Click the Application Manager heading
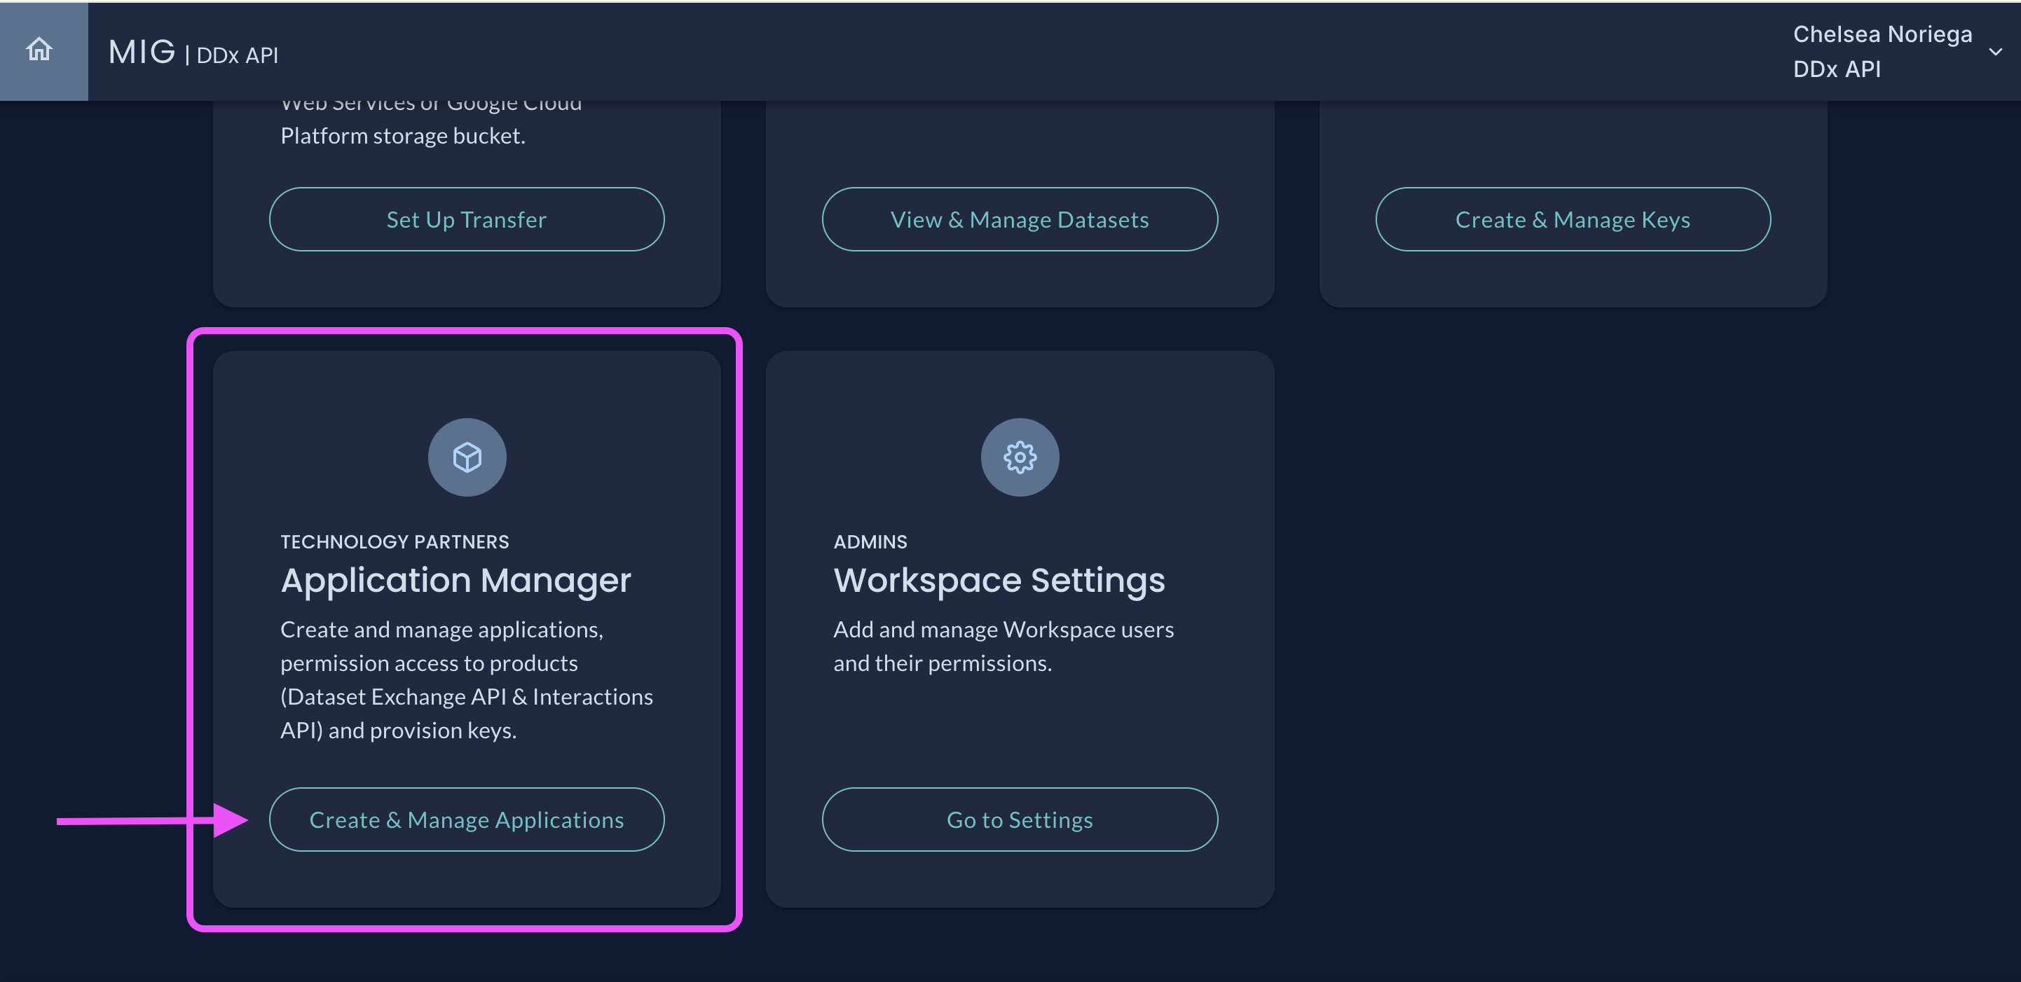The height and width of the screenshot is (982, 2021). click(455, 581)
